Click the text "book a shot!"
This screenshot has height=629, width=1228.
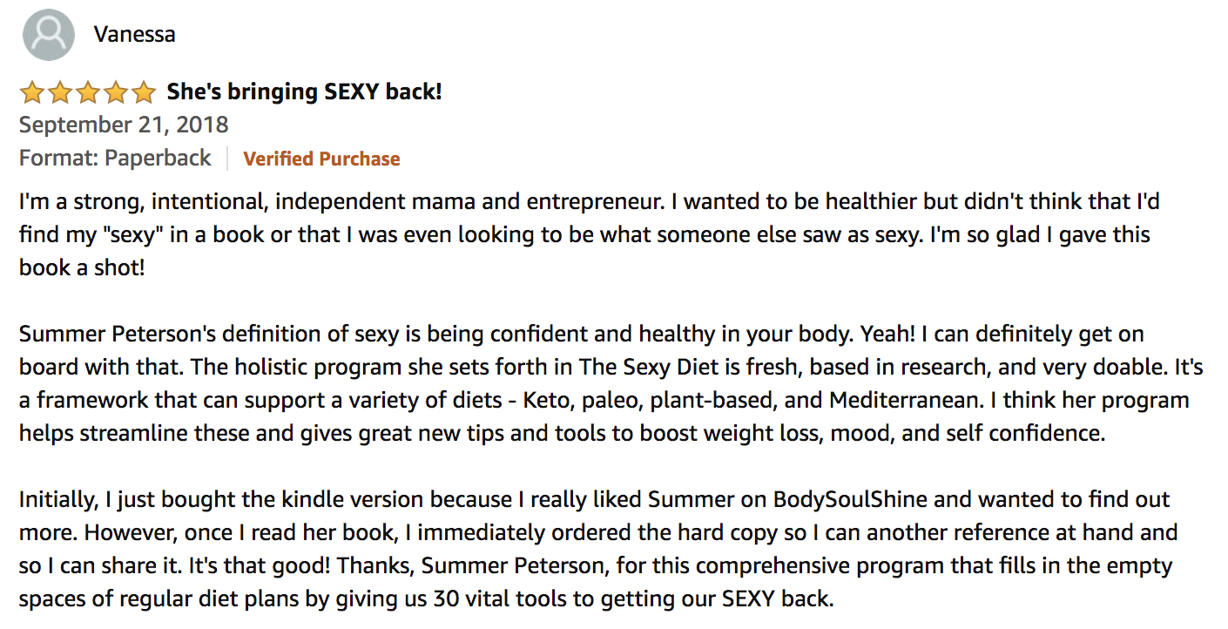[82, 267]
